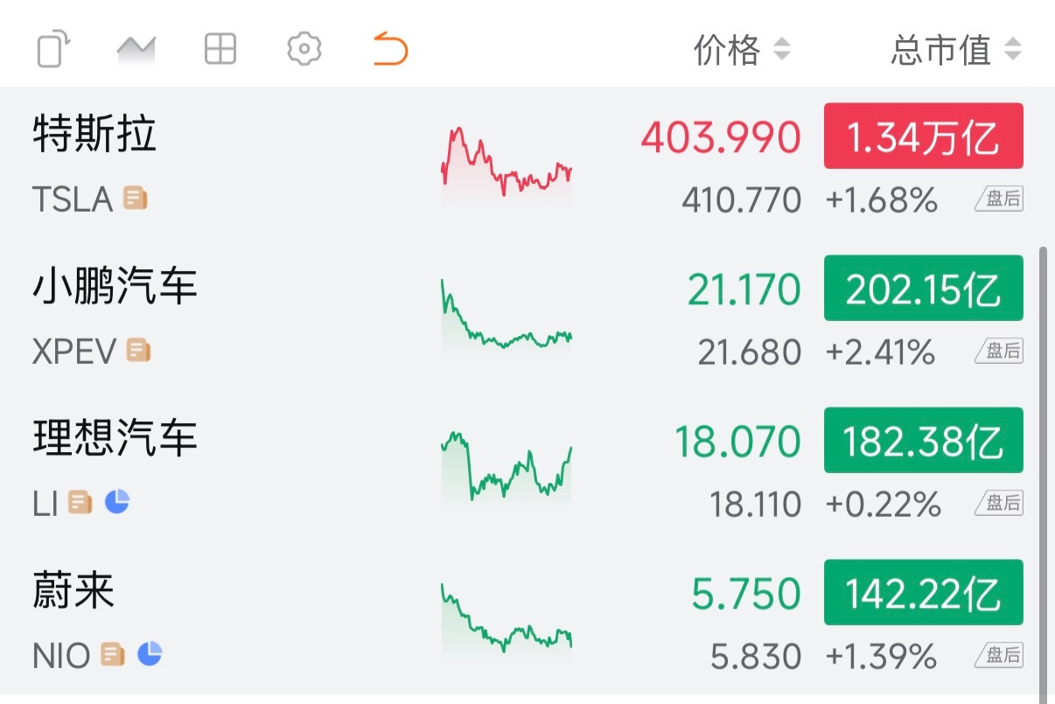Open XPEV's document announcement icon
The height and width of the screenshot is (704, 1055).
pos(137,351)
